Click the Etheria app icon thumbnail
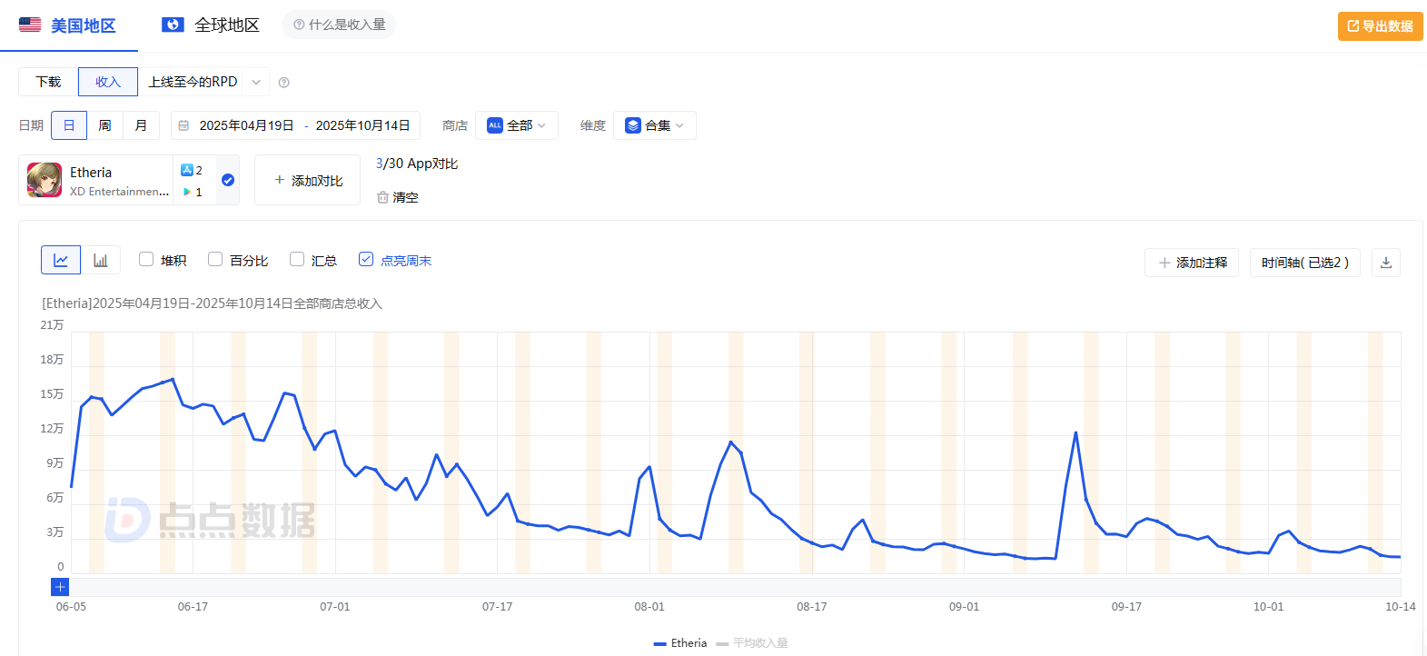Screen dimensions: 1427x656 tap(45, 180)
